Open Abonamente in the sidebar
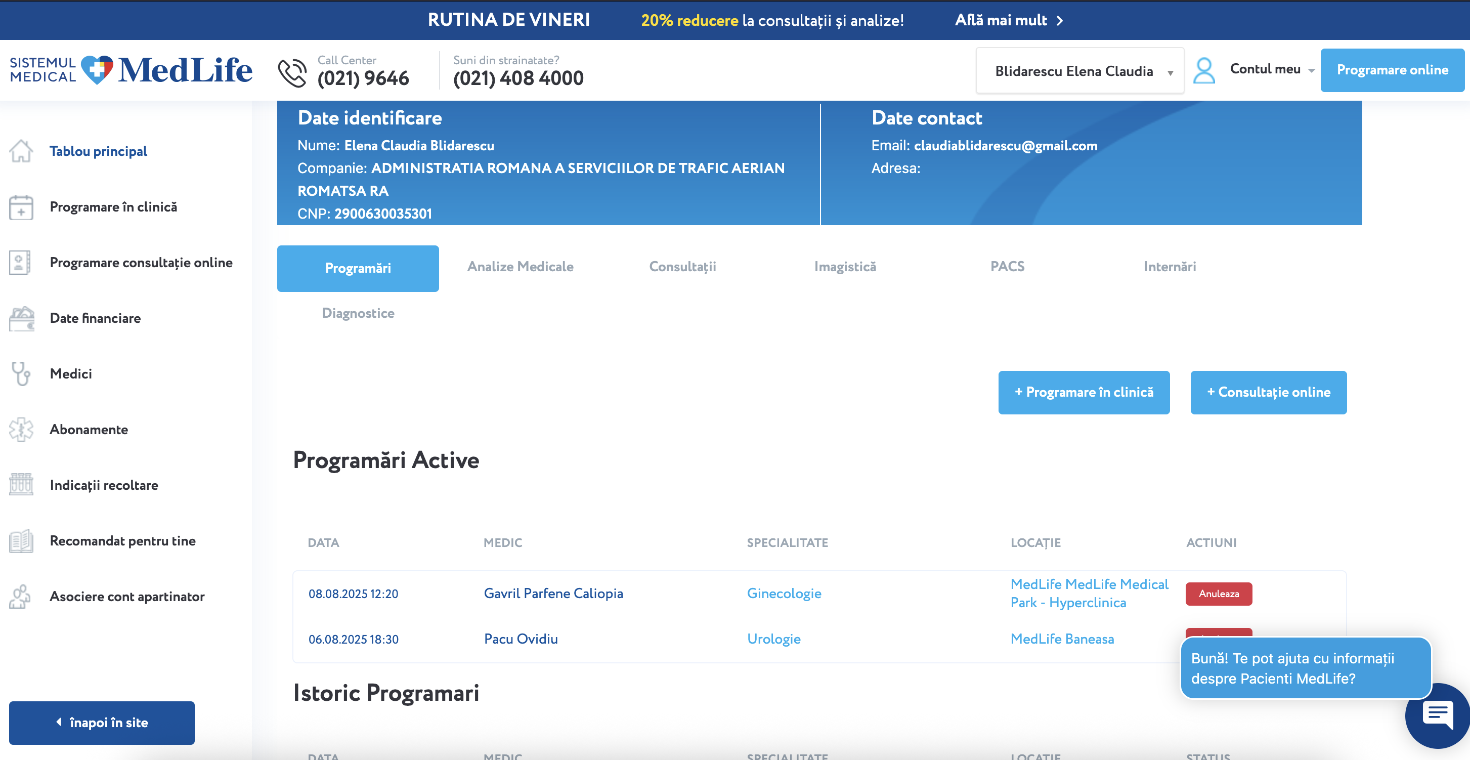 tap(89, 430)
